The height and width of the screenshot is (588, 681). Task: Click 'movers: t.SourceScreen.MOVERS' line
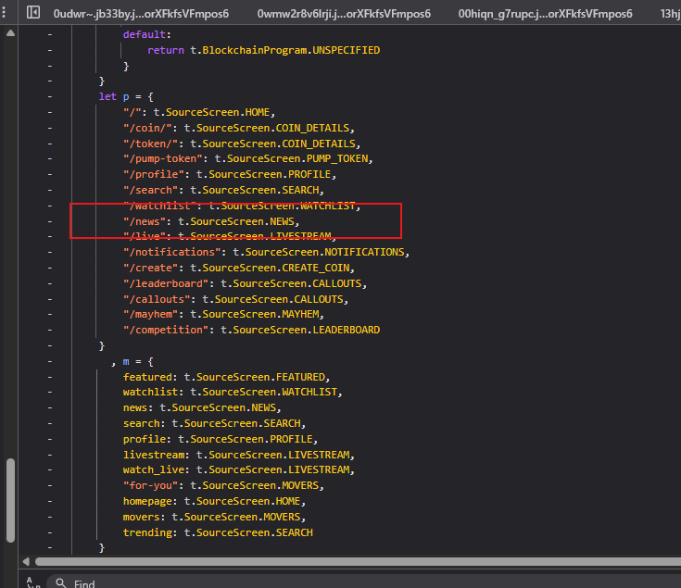click(214, 517)
